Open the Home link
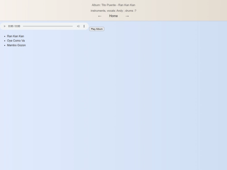This screenshot has height=170, width=227. coord(113,16)
